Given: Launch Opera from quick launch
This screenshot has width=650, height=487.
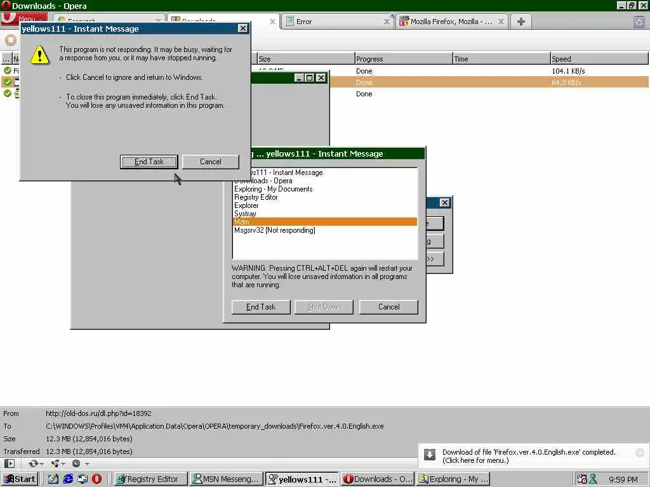Looking at the screenshot, I should click(96, 479).
